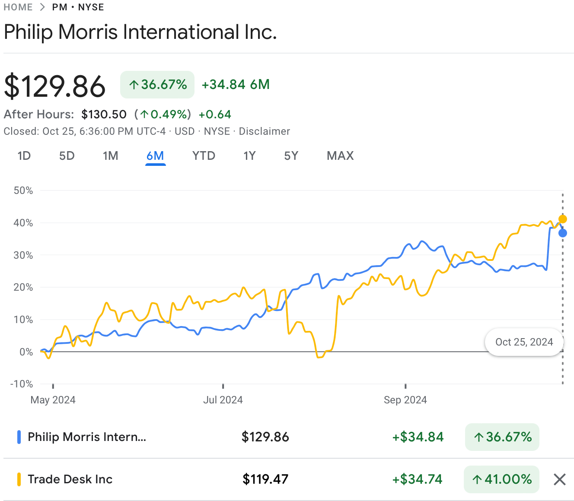Switch chart to YTD range
Viewport: 574px width, 501px height.
(x=204, y=156)
